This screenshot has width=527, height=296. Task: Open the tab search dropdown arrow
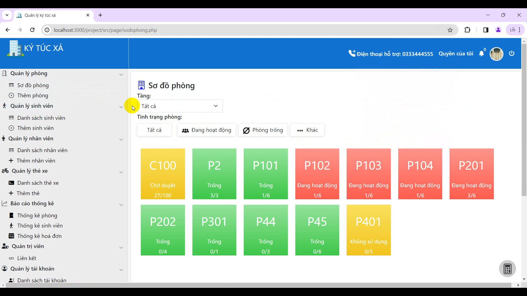point(7,15)
